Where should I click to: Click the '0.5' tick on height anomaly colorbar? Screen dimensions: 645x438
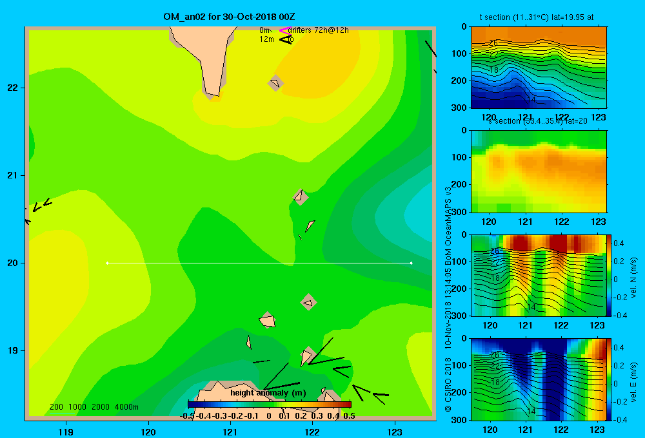(x=349, y=416)
